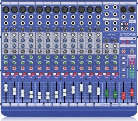Toggle the red phantom power switch
Screen dimensions: 138x121
point(128,42)
